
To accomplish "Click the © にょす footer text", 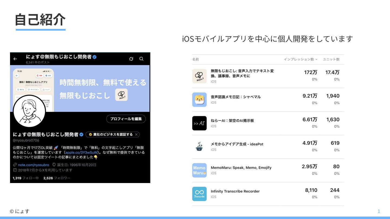I will [19, 211].
